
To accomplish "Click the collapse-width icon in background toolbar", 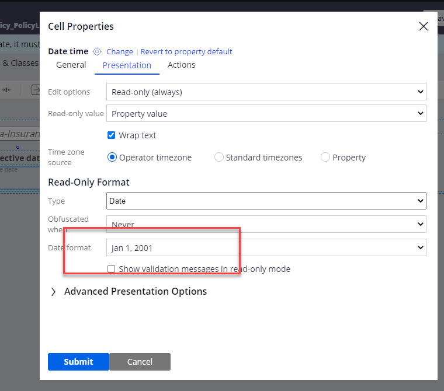I will [6, 90].
